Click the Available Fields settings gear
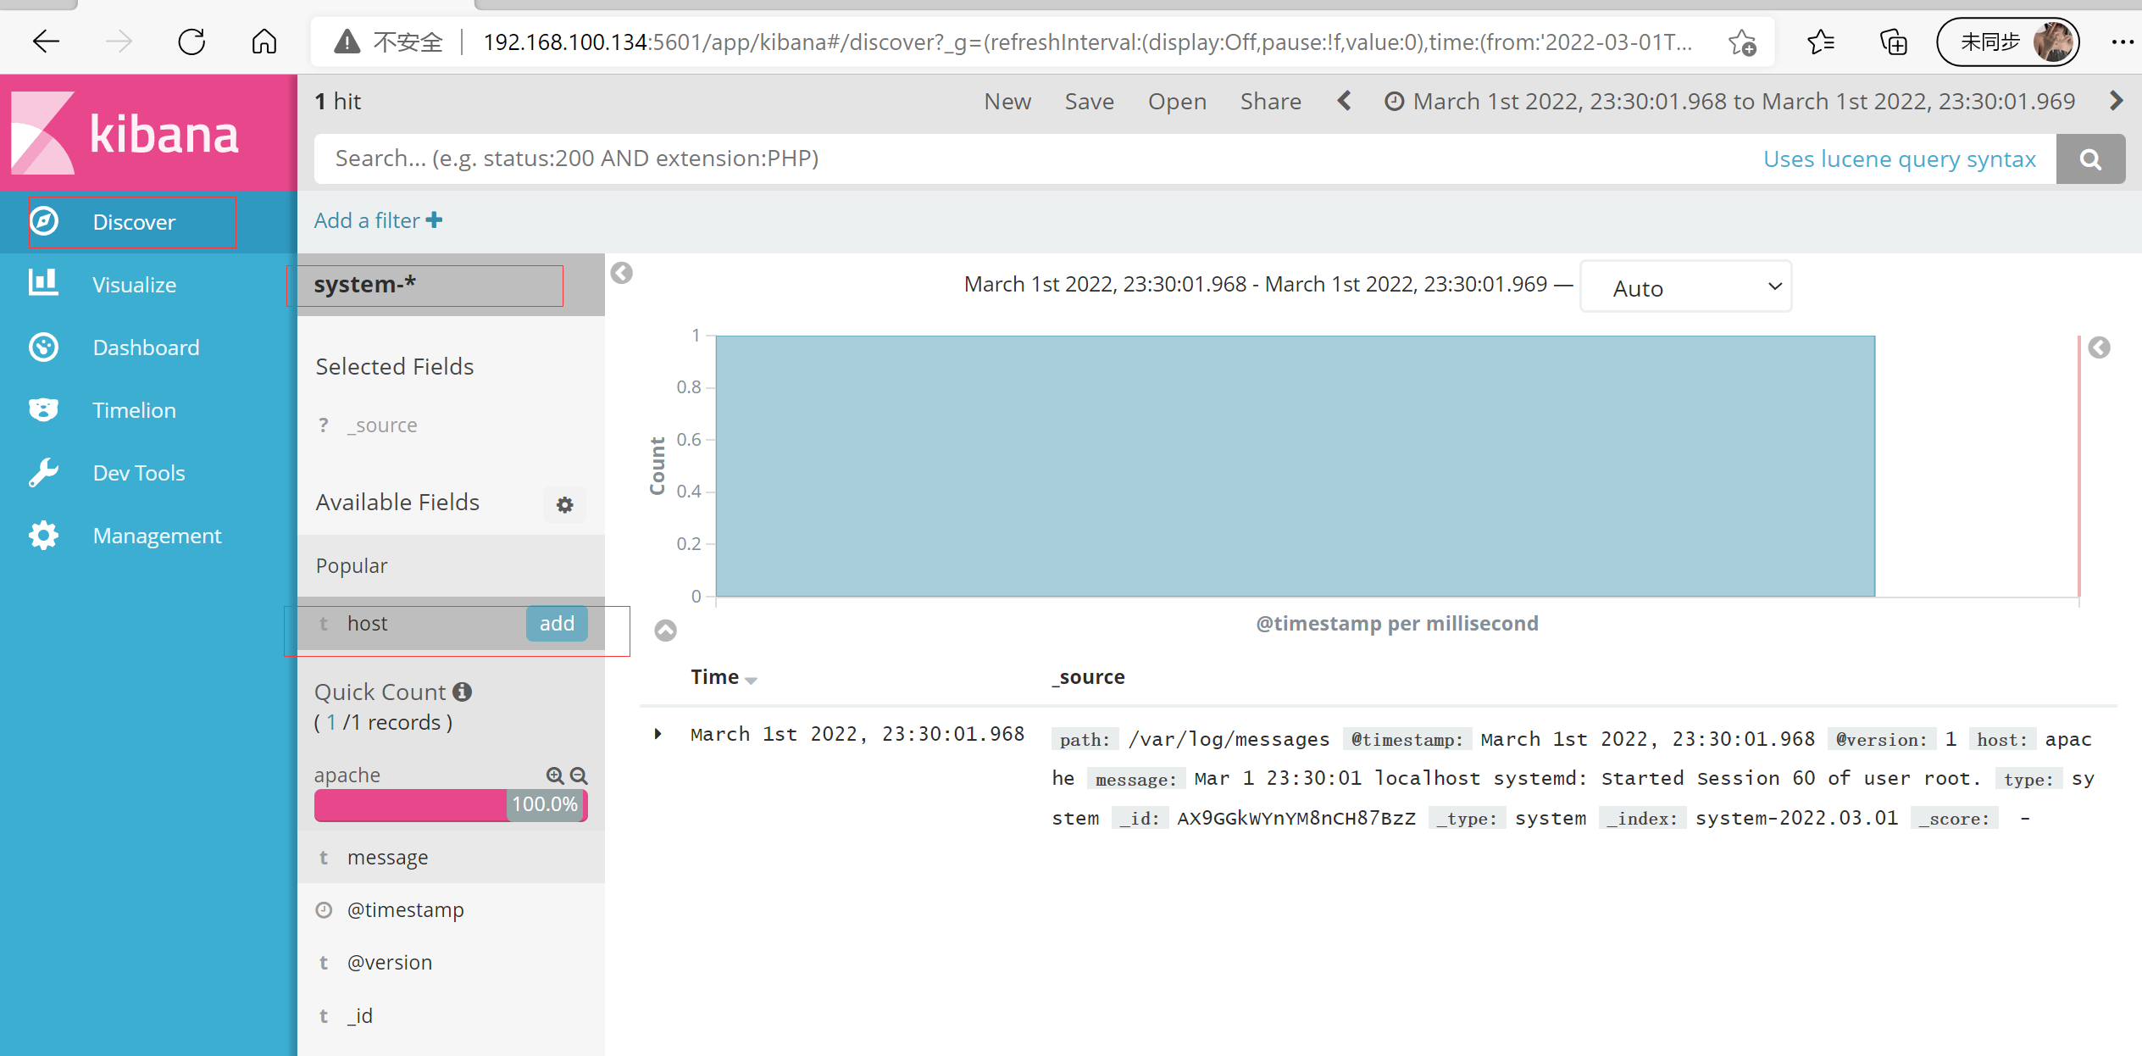Viewport: 2142px width, 1056px height. [564, 504]
